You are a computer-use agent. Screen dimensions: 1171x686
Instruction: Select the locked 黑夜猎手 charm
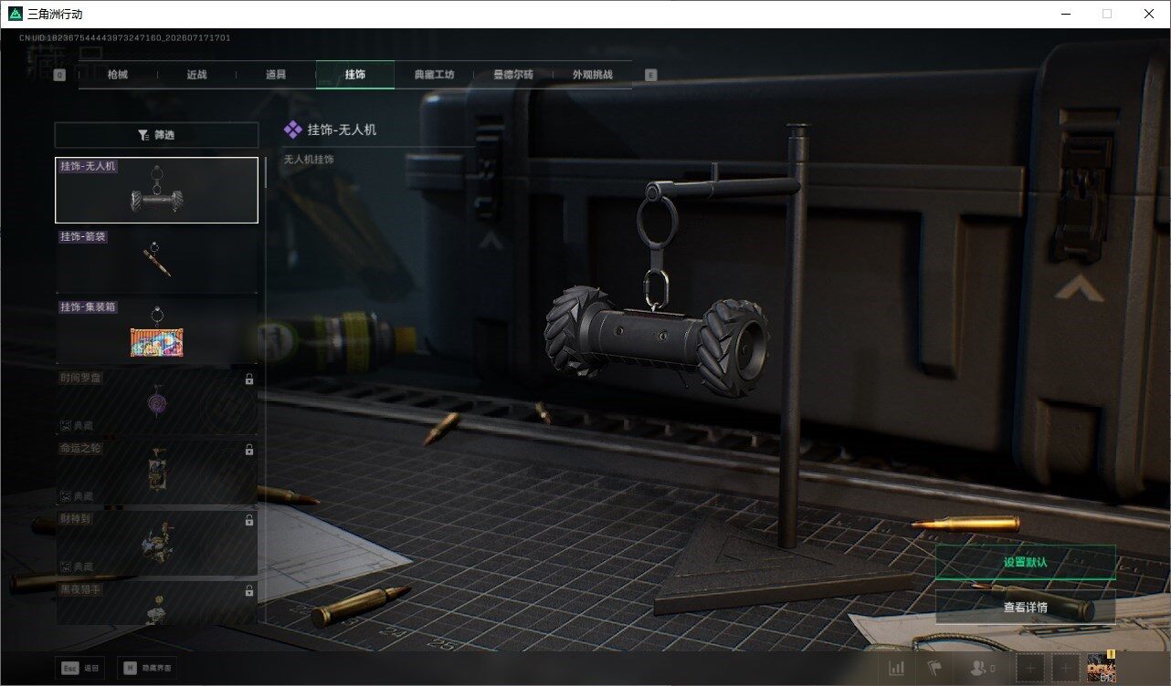point(156,602)
